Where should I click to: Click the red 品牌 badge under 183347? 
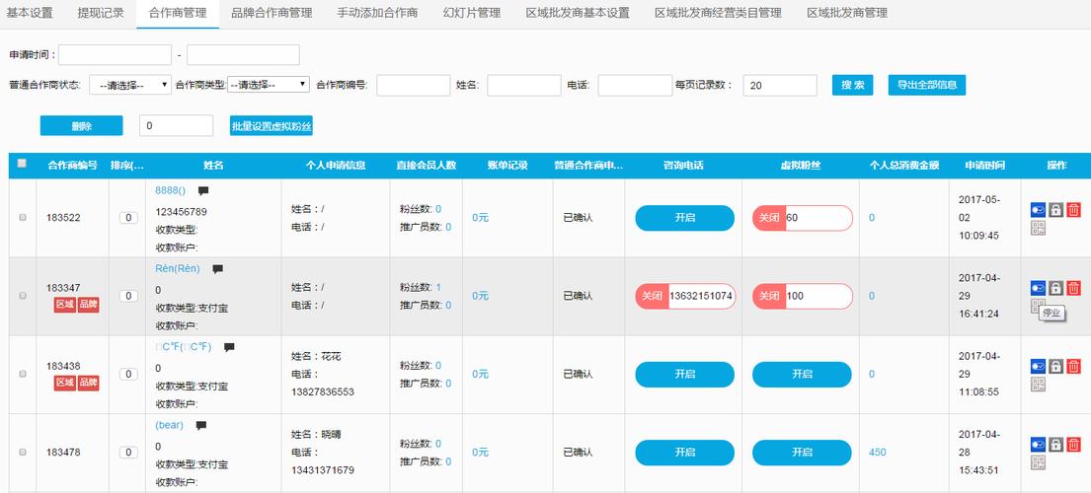[x=88, y=305]
